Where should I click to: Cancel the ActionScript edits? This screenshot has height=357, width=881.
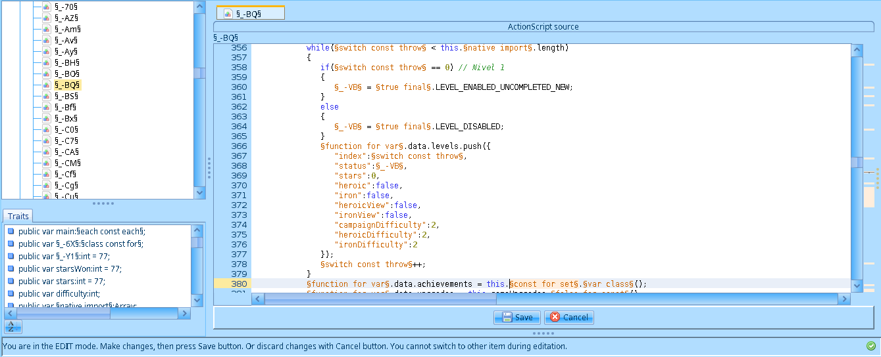pyautogui.click(x=568, y=317)
